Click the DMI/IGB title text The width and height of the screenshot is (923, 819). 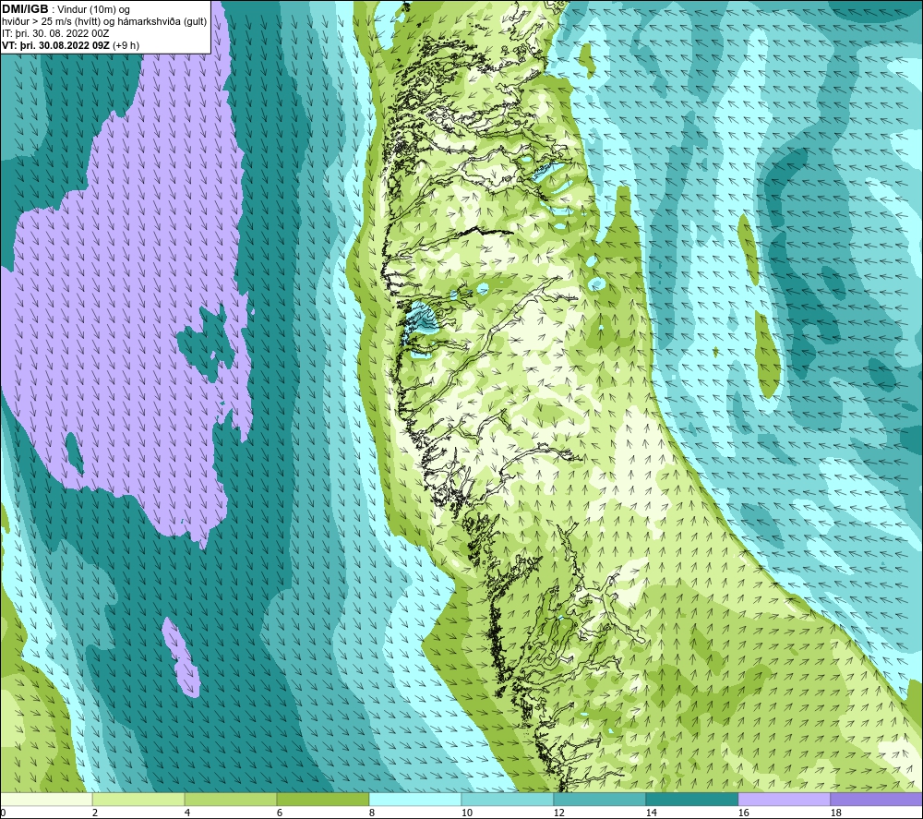click(x=25, y=9)
